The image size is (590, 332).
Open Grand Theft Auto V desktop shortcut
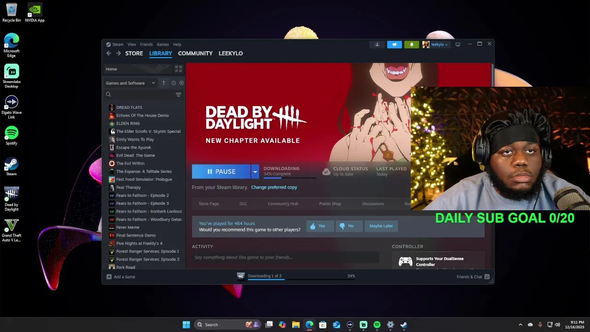pos(12,230)
